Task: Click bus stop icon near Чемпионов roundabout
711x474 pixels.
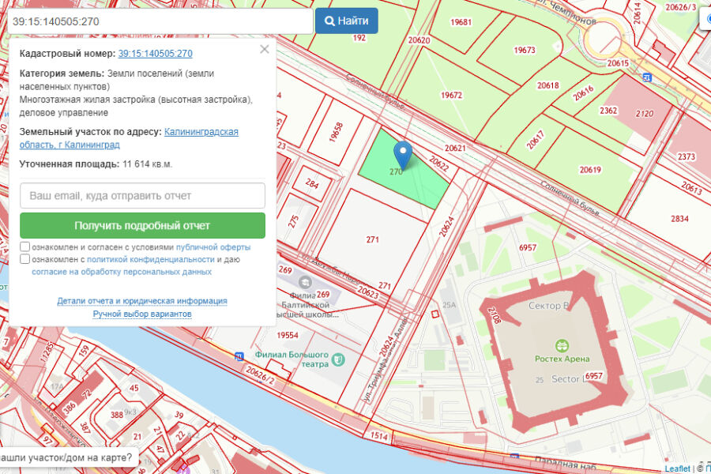Action: [x=647, y=77]
